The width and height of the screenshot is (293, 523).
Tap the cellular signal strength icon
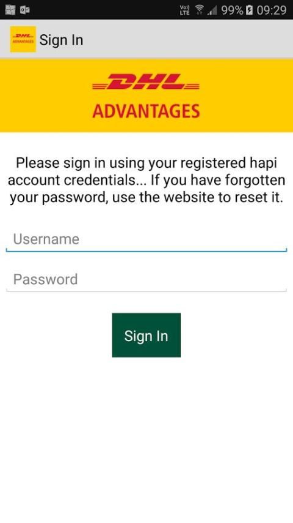point(212,10)
